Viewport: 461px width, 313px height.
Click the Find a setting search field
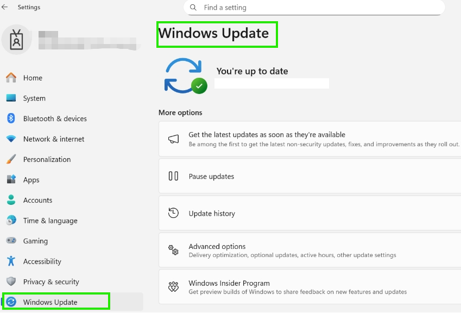click(x=314, y=8)
